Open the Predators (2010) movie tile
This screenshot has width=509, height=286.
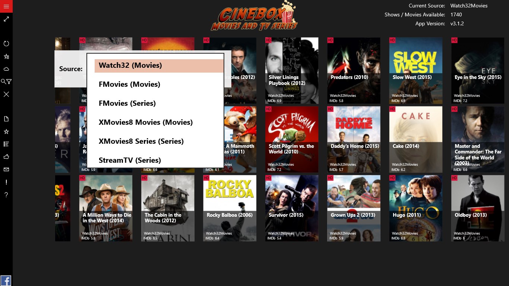click(x=354, y=70)
